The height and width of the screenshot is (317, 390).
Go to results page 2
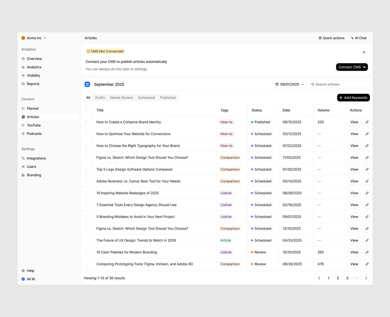coord(338,278)
